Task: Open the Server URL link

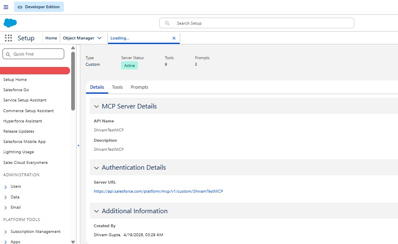Action: pos(159,191)
